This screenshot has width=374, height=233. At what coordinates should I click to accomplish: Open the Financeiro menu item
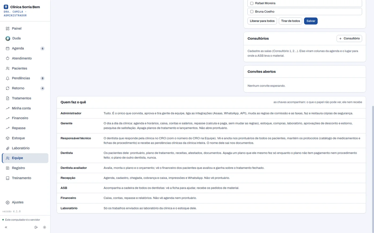click(25, 118)
